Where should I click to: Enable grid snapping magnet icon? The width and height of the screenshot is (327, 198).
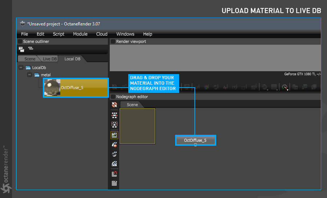(114, 174)
